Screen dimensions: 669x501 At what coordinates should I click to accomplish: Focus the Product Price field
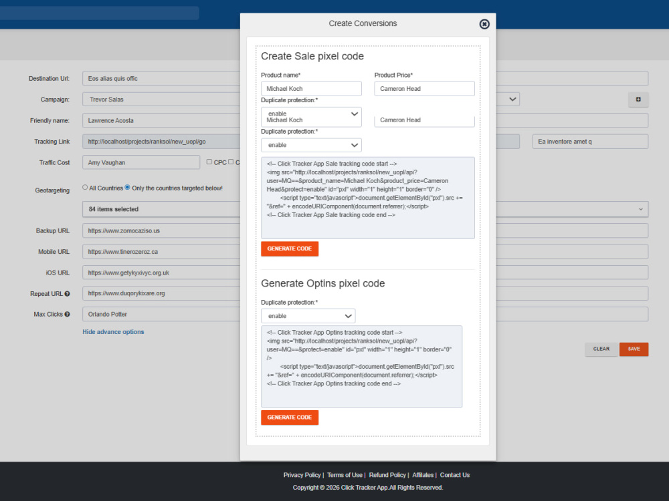(425, 89)
